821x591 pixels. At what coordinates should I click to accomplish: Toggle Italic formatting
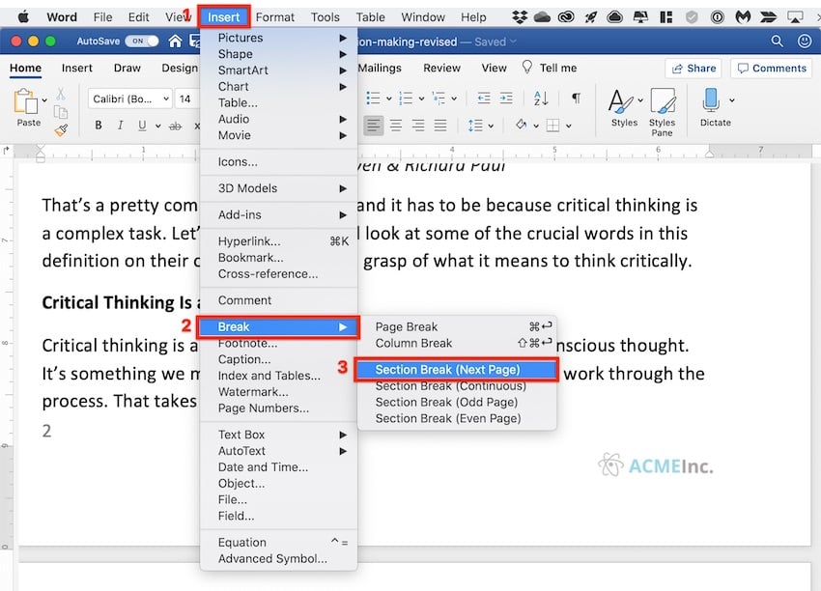pyautogui.click(x=121, y=126)
